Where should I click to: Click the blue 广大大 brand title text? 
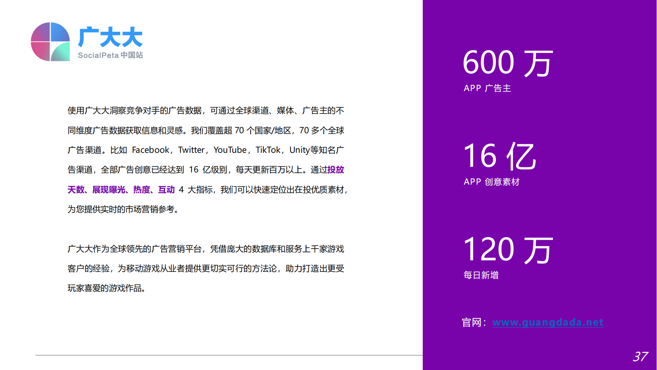click(110, 37)
